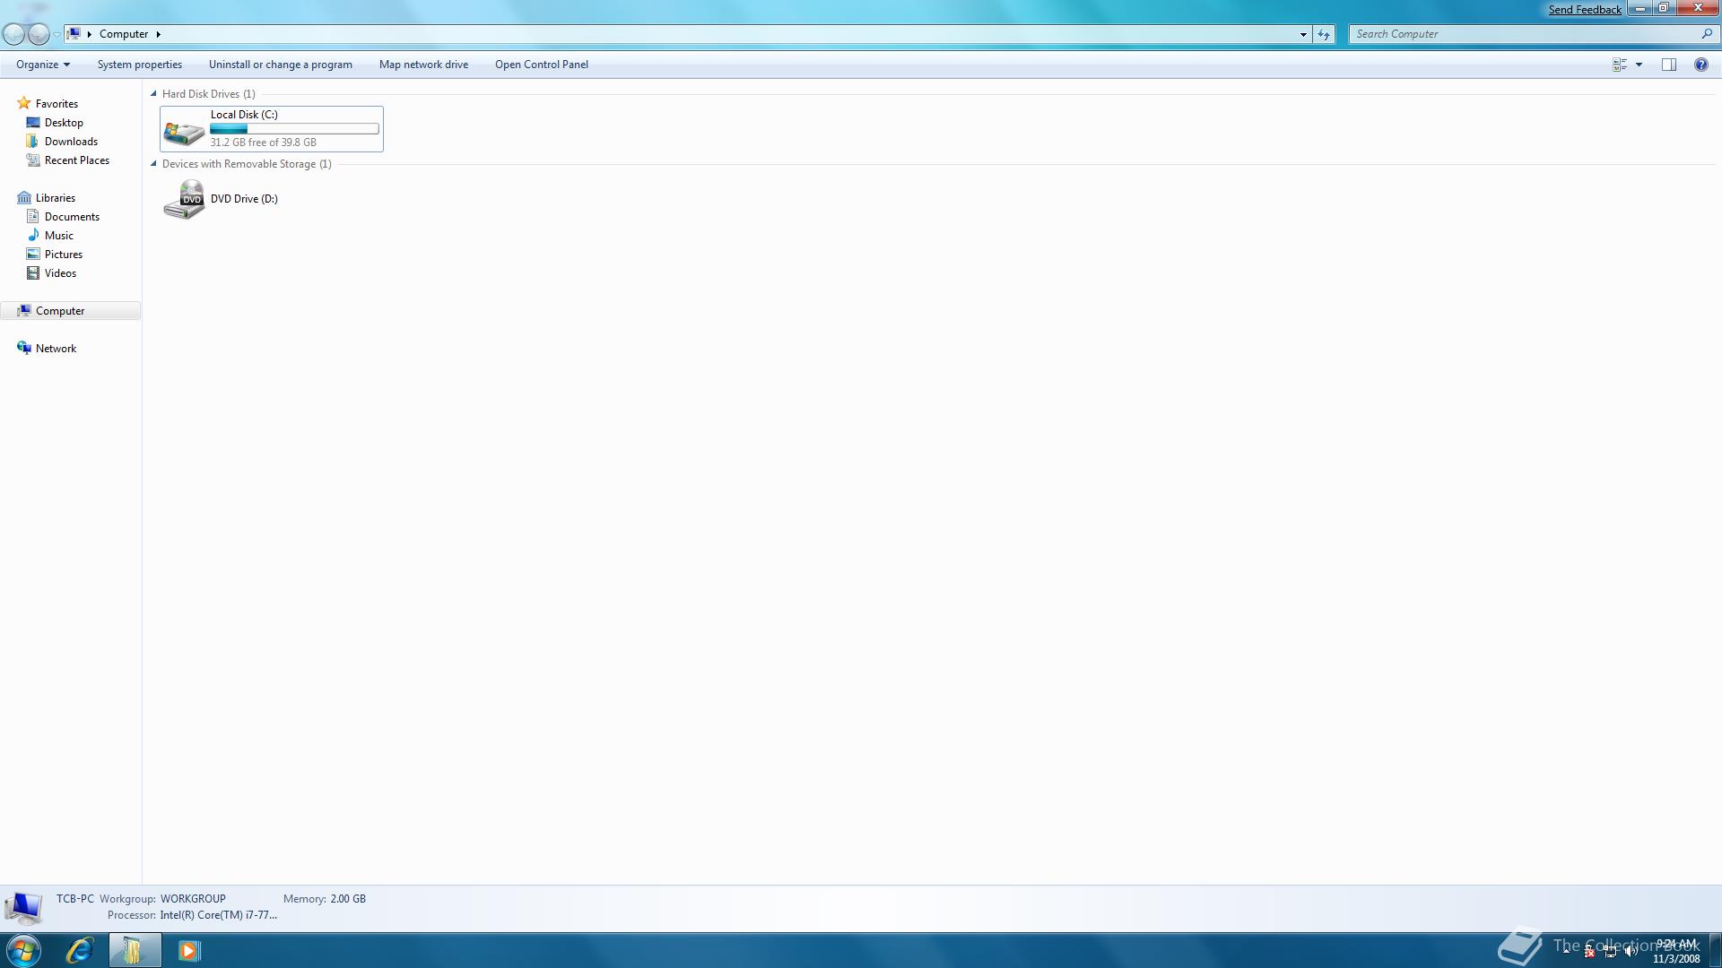The width and height of the screenshot is (1722, 968).
Task: Click Open Control Panel button
Action: 541,65
